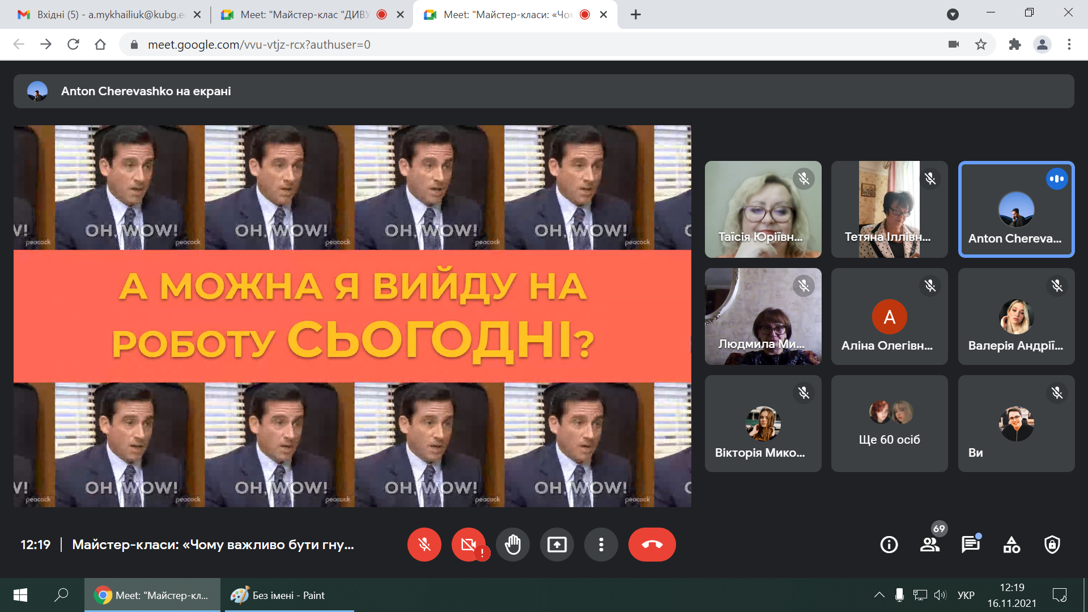Click the red leave call button
The width and height of the screenshot is (1088, 612).
(x=652, y=545)
